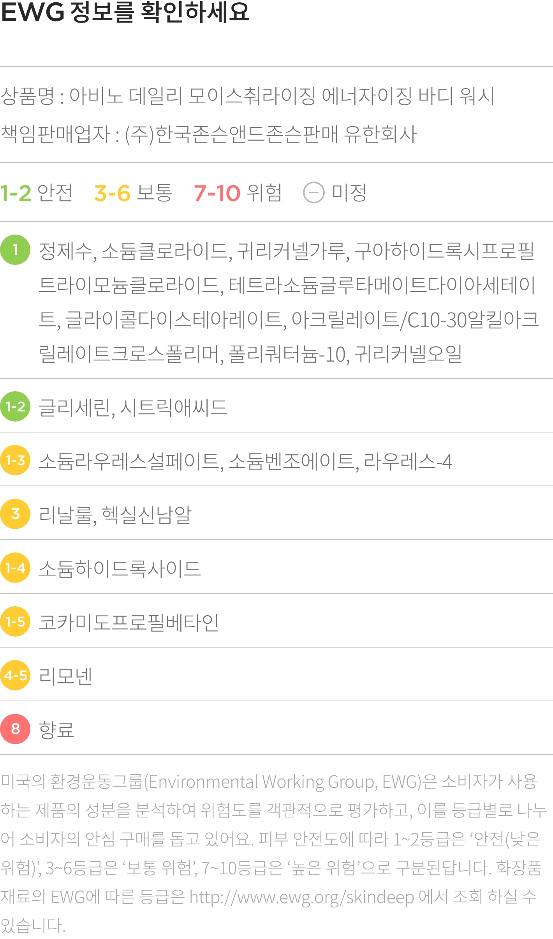The image size is (553, 939).
Task: Click the yellow 4-5 grade badge
Action: (x=15, y=675)
